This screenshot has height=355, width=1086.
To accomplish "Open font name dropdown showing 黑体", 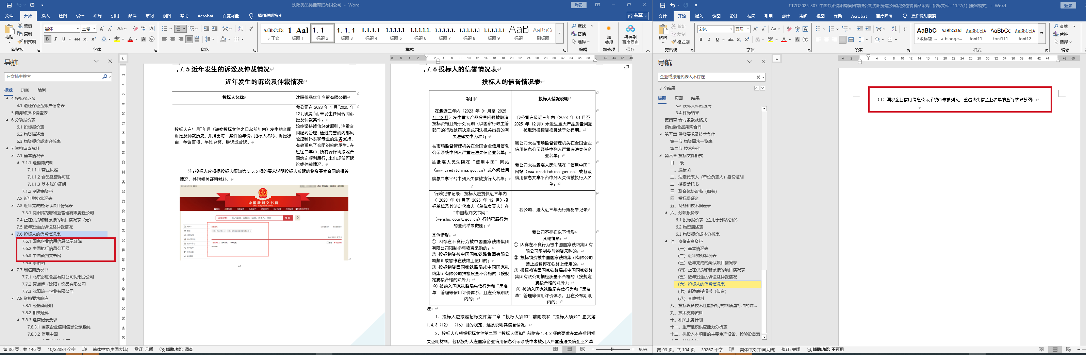I will (78, 29).
